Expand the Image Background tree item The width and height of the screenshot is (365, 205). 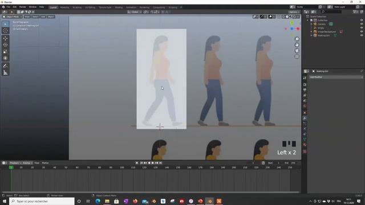click(x=311, y=32)
